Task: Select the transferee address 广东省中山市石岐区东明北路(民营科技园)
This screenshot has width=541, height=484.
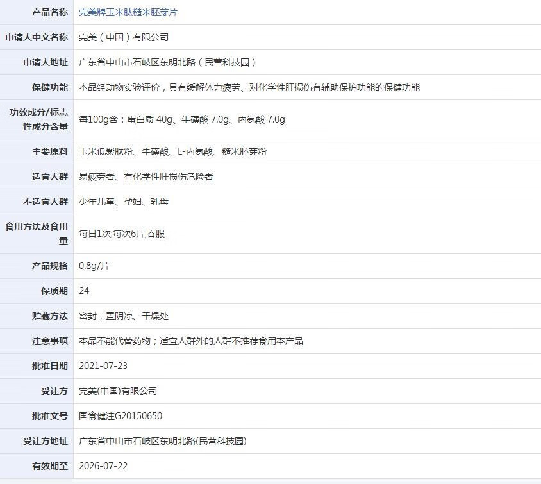Action: pos(163,441)
